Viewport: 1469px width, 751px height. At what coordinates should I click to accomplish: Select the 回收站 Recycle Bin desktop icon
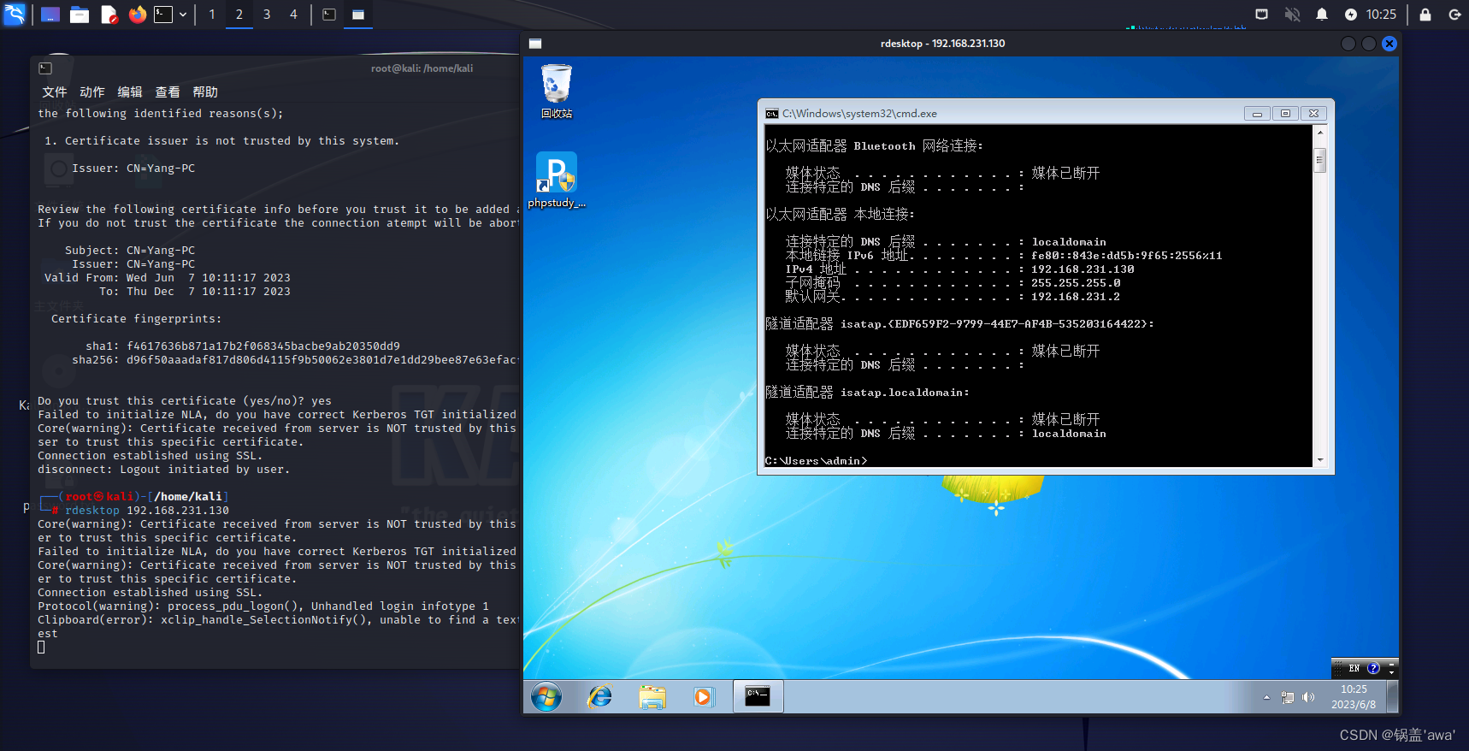556,91
